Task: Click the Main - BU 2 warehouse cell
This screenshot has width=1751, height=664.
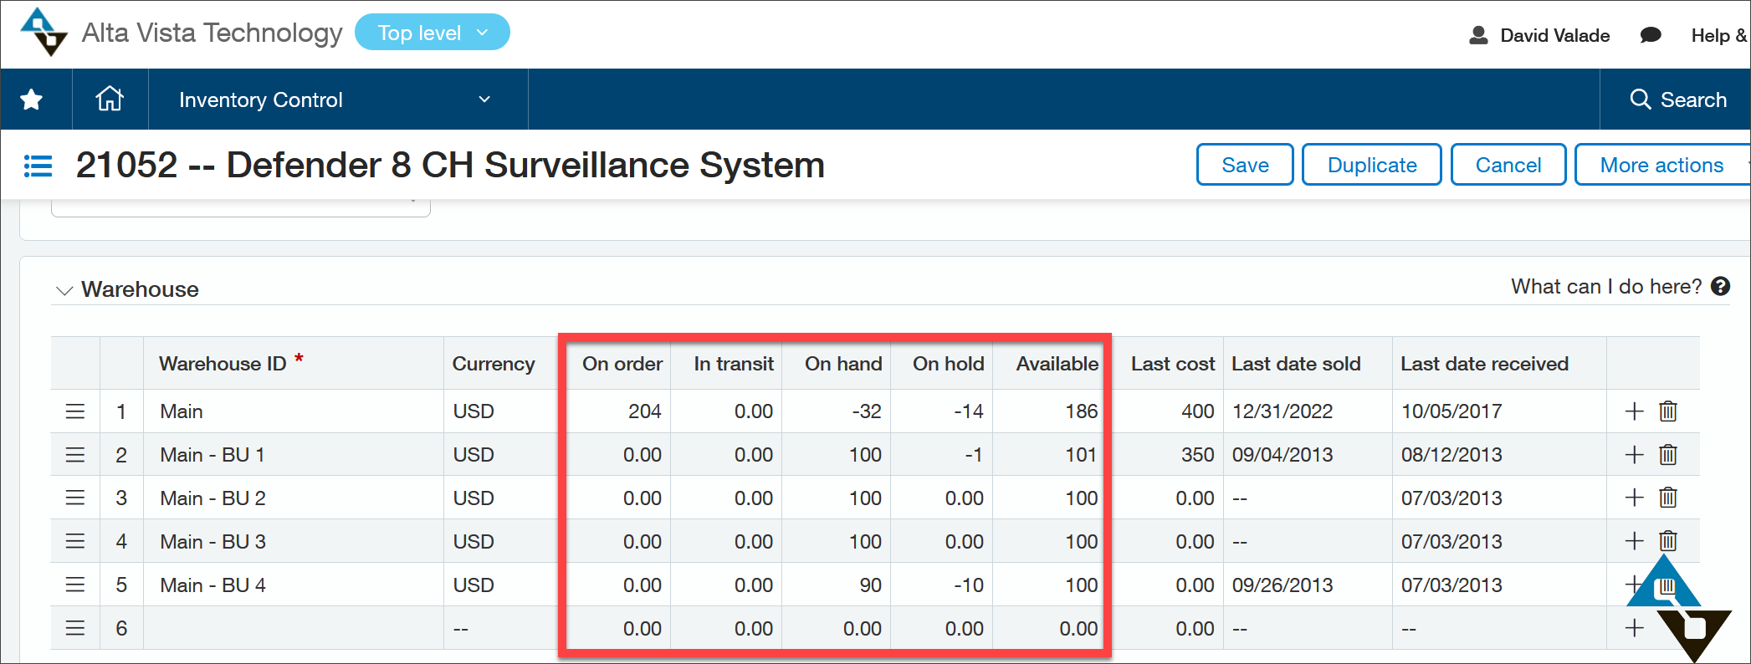Action: [x=294, y=498]
